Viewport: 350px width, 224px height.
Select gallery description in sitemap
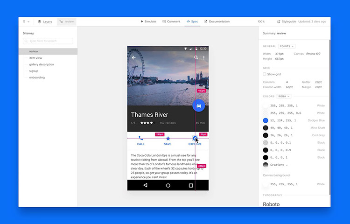[42, 64]
